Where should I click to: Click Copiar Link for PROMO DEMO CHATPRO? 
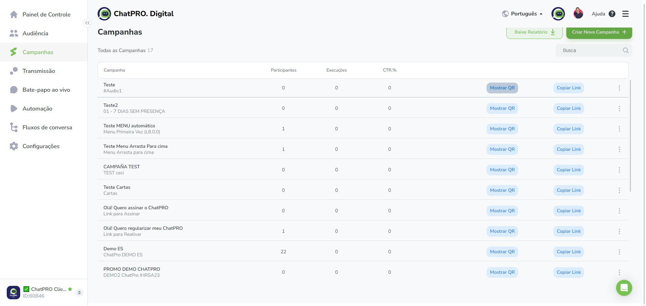tap(569, 272)
